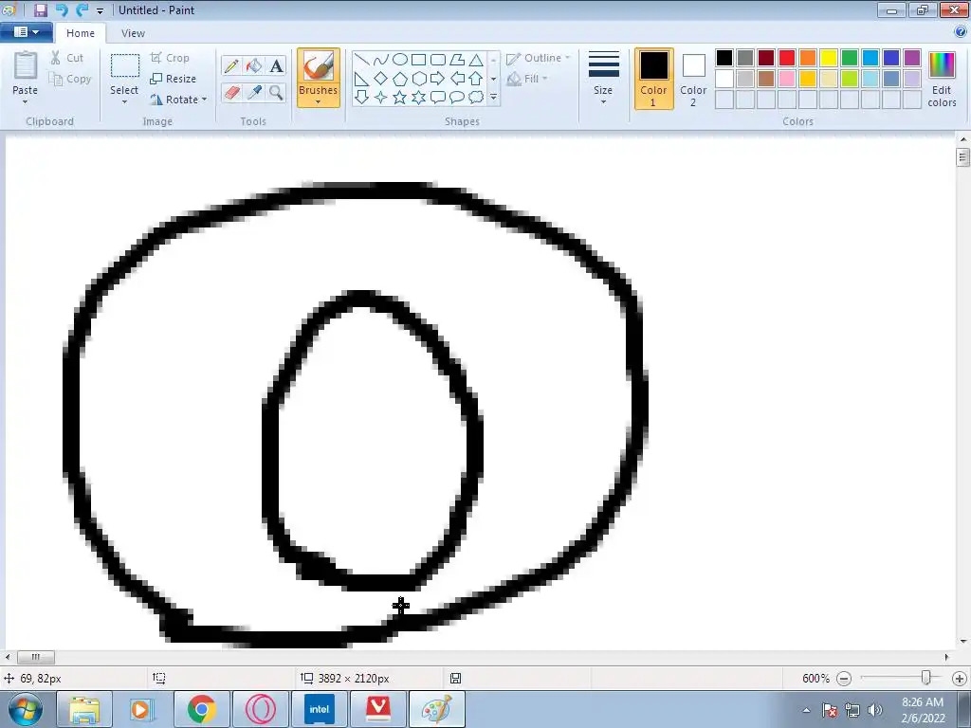Image resolution: width=971 pixels, height=728 pixels.
Task: Pick the green color swatch
Action: (x=850, y=58)
